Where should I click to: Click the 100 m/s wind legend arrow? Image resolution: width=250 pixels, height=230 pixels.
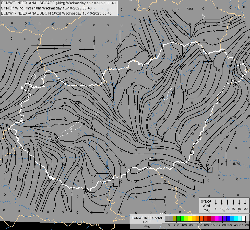tap(245, 202)
